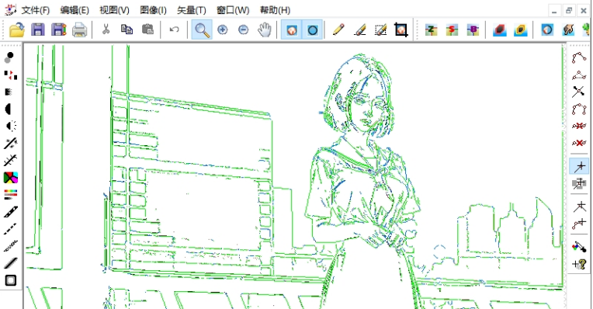This screenshot has width=593, height=309.
Task: Open the 图像(I) menu
Action: pyautogui.click(x=153, y=10)
